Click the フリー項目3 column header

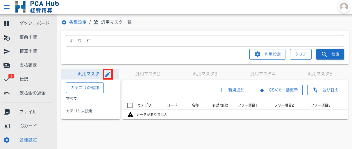(x=321, y=105)
